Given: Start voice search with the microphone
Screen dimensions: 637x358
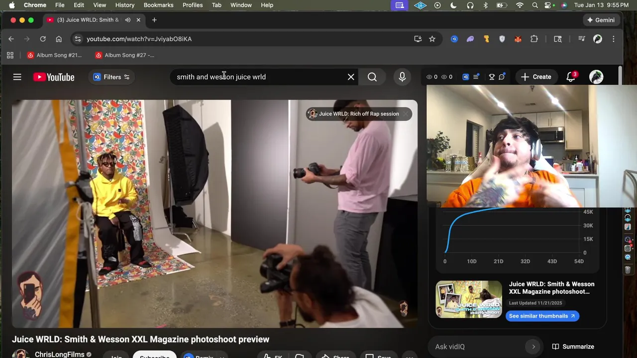Looking at the screenshot, I should click(x=402, y=77).
